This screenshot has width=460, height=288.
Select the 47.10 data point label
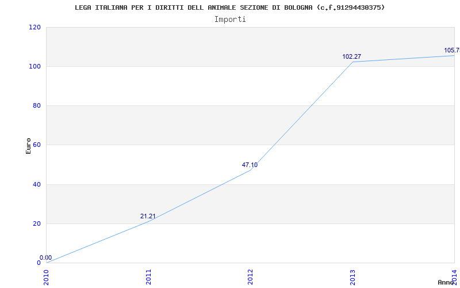pos(250,165)
